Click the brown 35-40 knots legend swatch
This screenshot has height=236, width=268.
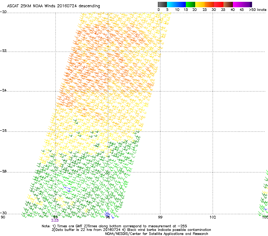[x=228, y=4]
